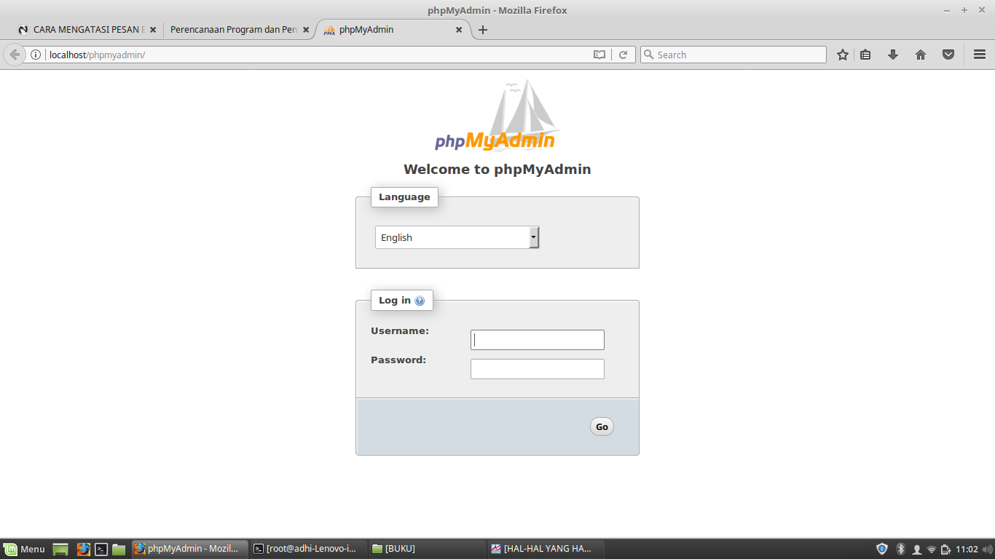This screenshot has width=995, height=559.
Task: Open the Log in help icon
Action: point(420,301)
